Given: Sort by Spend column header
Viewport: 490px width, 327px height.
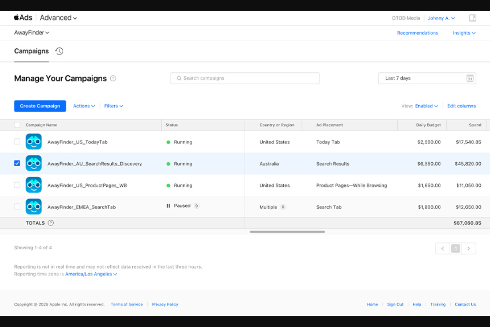Looking at the screenshot, I should tap(475, 125).
